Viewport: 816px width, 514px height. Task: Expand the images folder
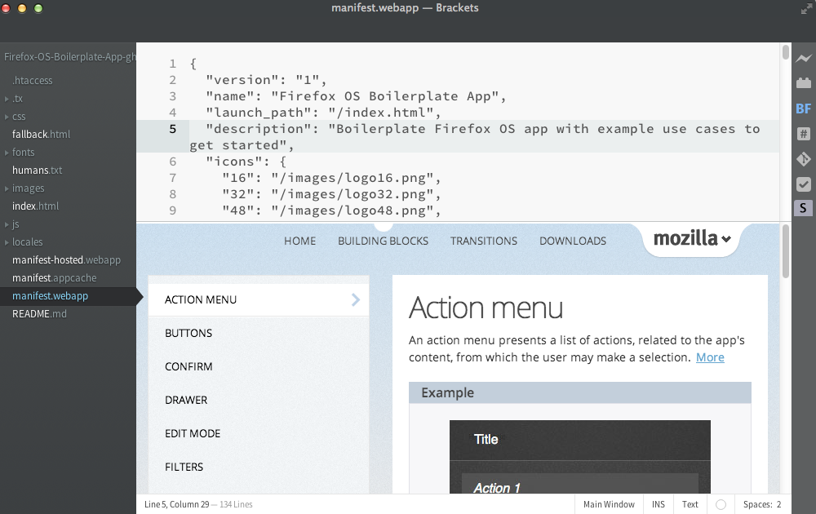point(7,188)
